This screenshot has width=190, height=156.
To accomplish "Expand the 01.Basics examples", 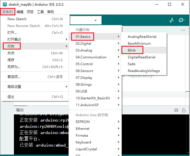I will (x=95, y=36).
